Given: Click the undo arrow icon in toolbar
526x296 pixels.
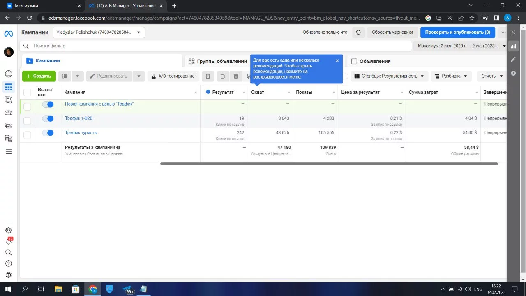Looking at the screenshot, I should coord(222,76).
